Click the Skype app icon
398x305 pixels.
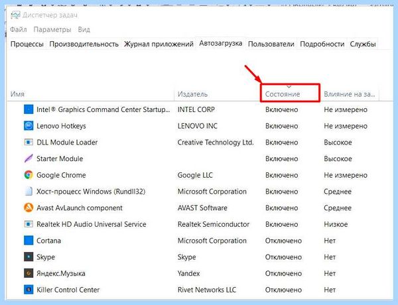pyautogui.click(x=29, y=257)
